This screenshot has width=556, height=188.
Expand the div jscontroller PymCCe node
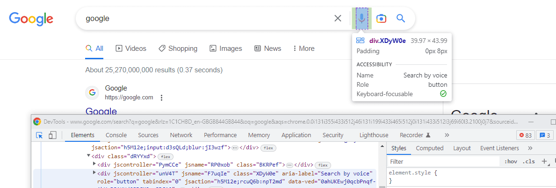click(x=94, y=164)
